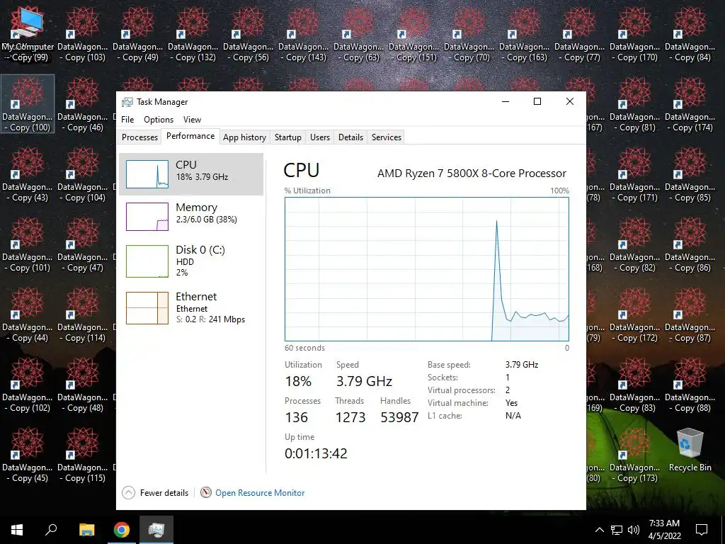Viewport: 725px width, 544px height.
Task: Click the CPU utilization graph
Action: point(426,269)
